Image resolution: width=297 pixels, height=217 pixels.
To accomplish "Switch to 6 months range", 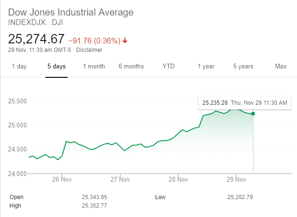I will (131, 67).
